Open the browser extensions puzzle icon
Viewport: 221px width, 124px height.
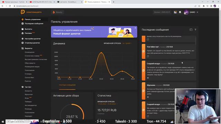click(203, 6)
